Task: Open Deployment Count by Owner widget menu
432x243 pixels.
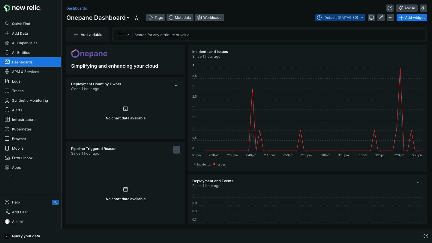Action: point(177,85)
